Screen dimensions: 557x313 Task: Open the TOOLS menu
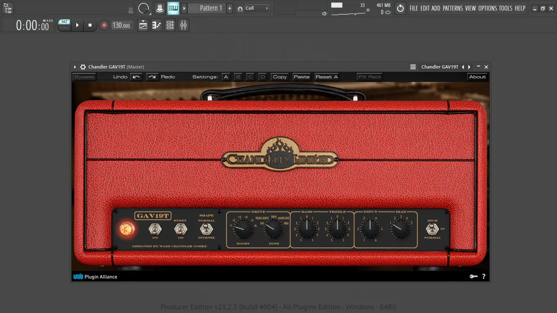pyautogui.click(x=506, y=8)
